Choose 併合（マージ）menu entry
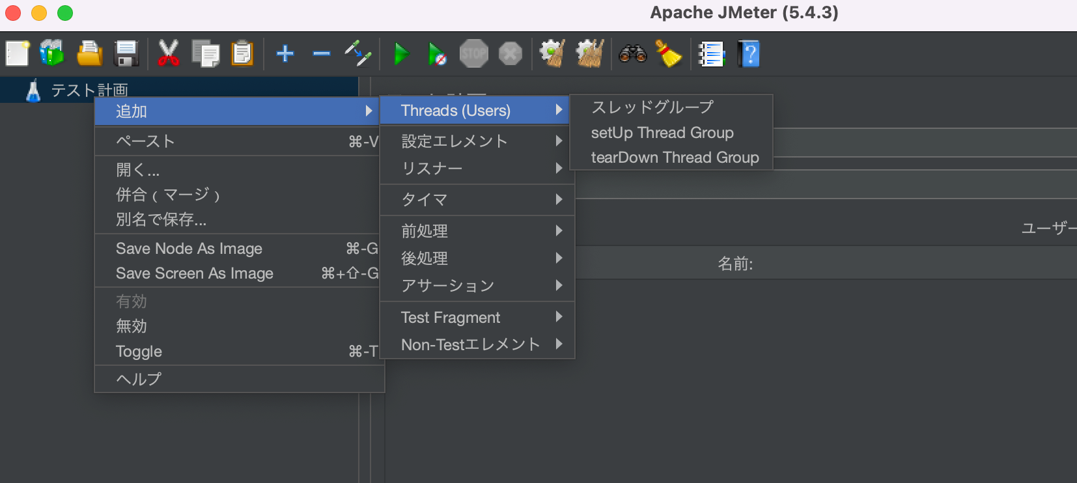Viewport: 1077px width, 483px height. 237,195
